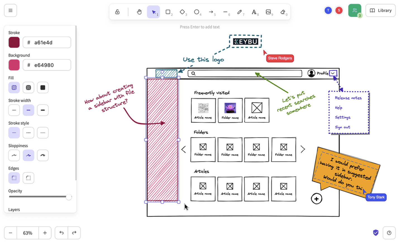Switch to the Selection tool
Screen dimensions: 398x243
pos(153,12)
